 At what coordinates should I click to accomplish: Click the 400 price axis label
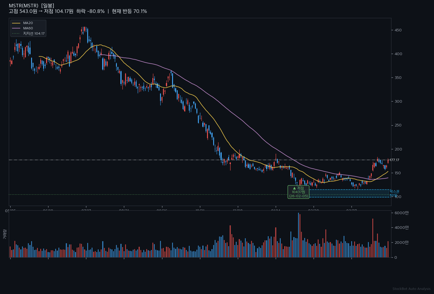click(x=398, y=54)
